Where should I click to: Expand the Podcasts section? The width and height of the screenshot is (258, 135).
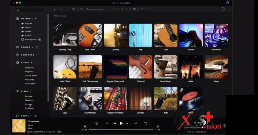coord(36,55)
